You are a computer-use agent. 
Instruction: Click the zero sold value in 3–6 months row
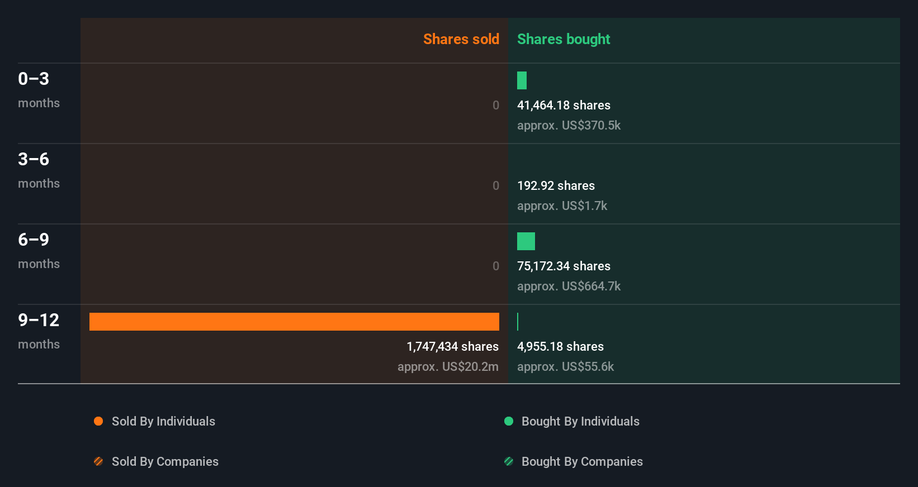coord(495,186)
